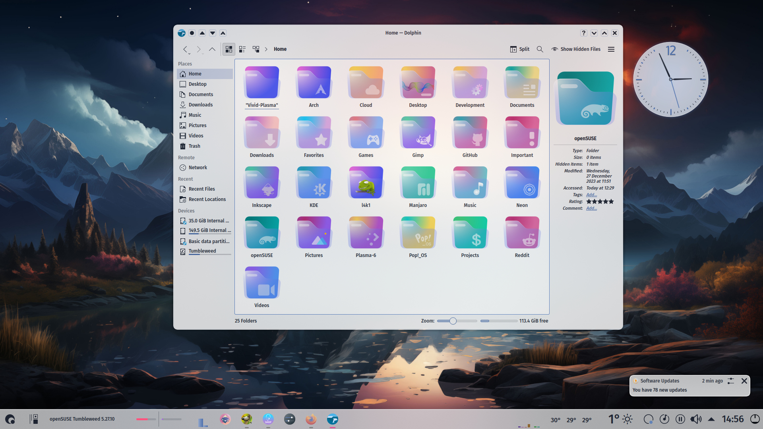Close the Software Updates notification
763x429 pixels.
point(744,381)
